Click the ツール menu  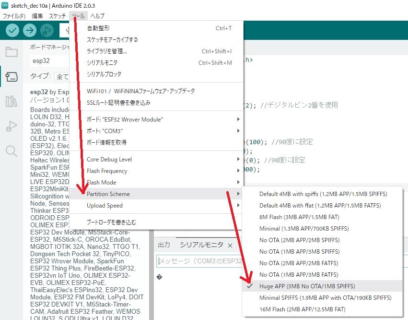[x=78, y=16]
